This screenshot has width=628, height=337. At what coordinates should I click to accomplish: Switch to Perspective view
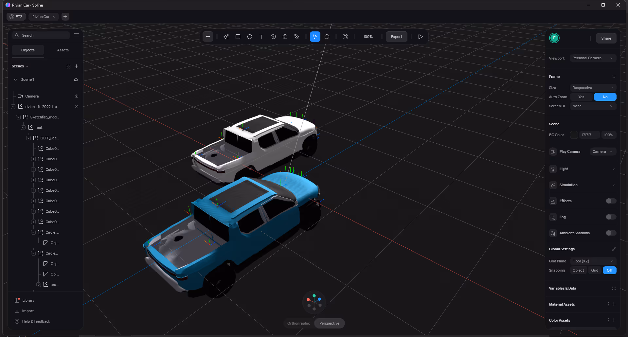pos(329,323)
